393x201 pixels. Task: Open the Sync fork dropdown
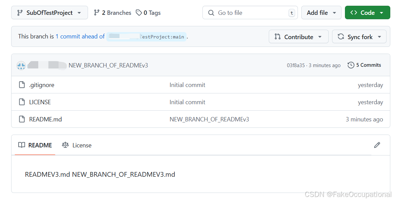pyautogui.click(x=359, y=37)
